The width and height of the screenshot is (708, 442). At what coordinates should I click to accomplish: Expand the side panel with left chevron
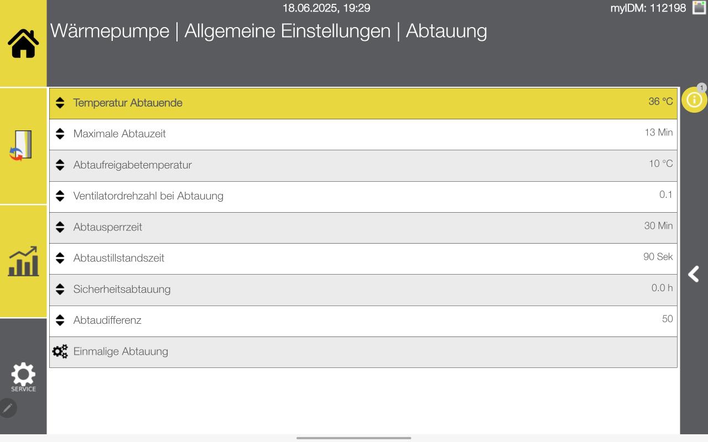click(x=694, y=274)
